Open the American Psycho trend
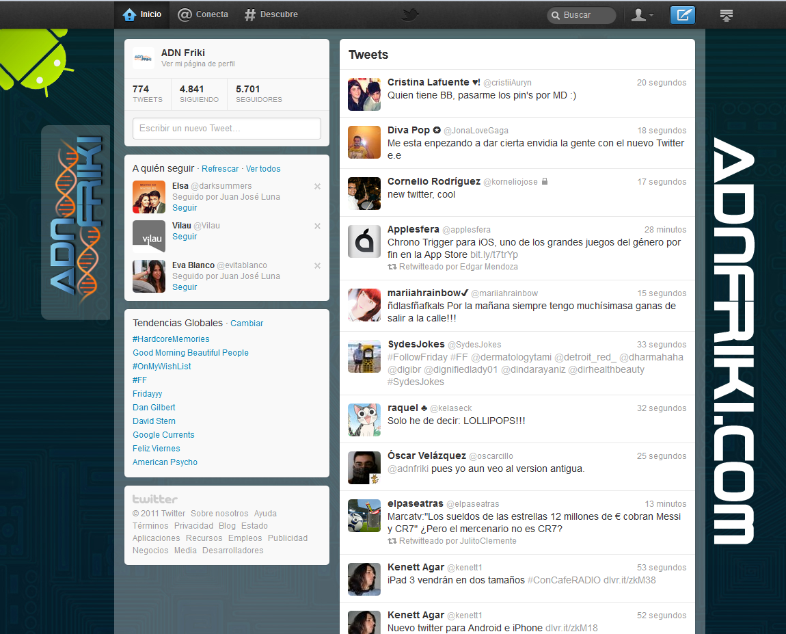The width and height of the screenshot is (786, 634). coord(165,462)
